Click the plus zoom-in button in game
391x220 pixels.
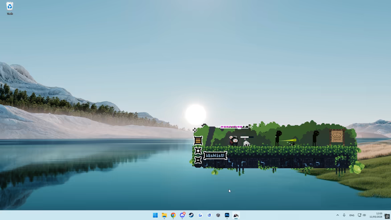pyautogui.click(x=198, y=151)
